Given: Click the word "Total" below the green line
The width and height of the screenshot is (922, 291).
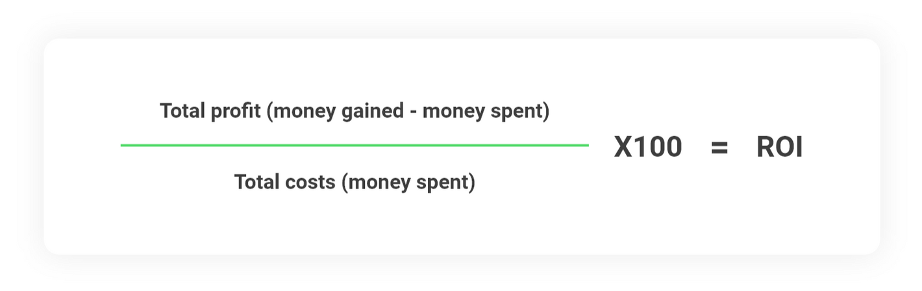Looking at the screenshot, I should tap(256, 182).
